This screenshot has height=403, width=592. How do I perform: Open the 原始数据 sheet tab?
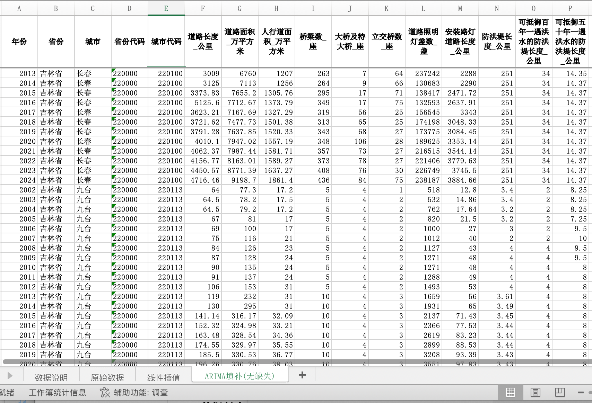(x=107, y=377)
